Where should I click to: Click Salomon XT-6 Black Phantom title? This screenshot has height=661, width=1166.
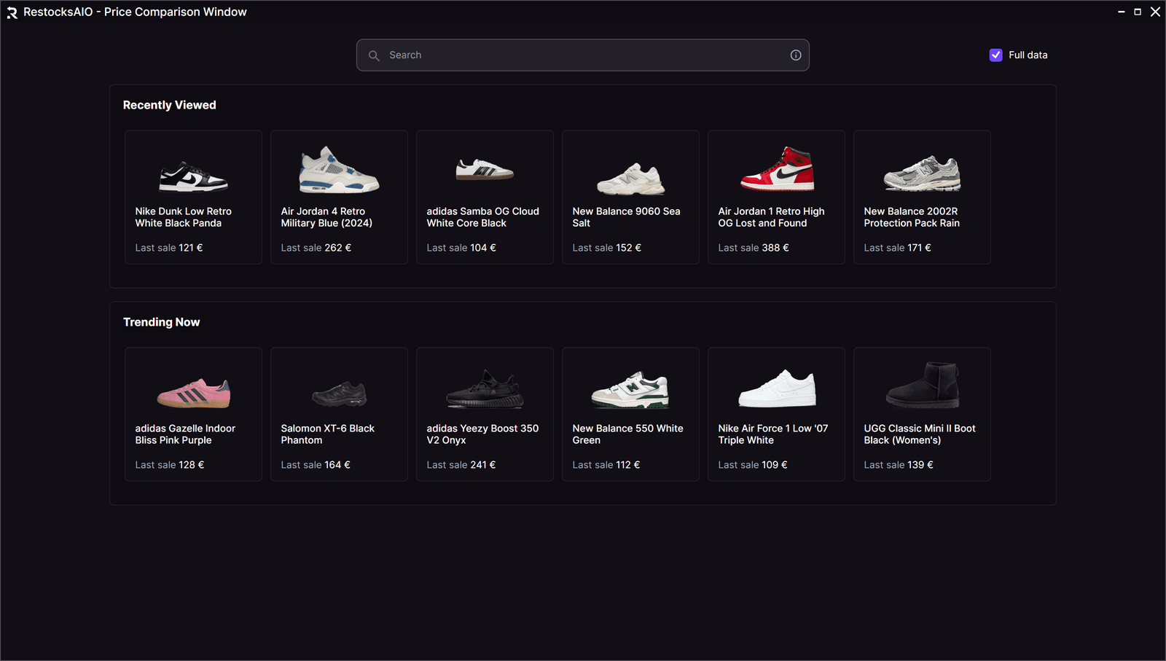[x=327, y=434]
